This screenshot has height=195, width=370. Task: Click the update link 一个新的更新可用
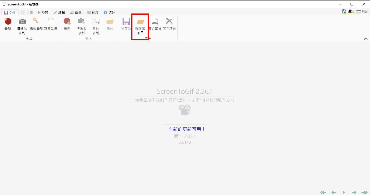click(x=185, y=129)
